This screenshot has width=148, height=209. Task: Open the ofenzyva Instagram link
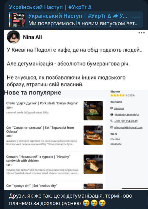pos(119,108)
